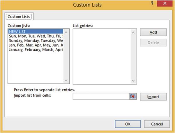Click up arrow of List entries scrollbar
The height and width of the screenshot is (133, 175).
[133, 32]
